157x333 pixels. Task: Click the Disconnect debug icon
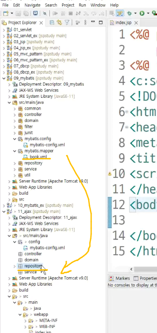coord(78,14)
